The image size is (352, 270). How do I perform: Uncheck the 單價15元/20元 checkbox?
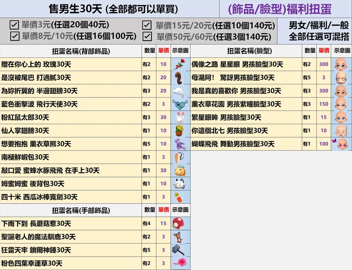click(147, 25)
